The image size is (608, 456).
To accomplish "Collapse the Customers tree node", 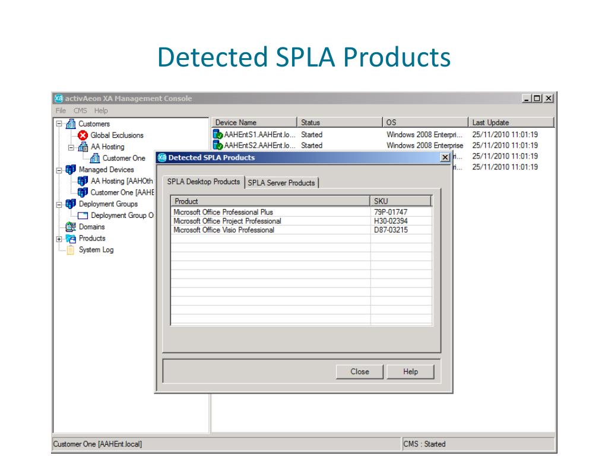I will [59, 124].
